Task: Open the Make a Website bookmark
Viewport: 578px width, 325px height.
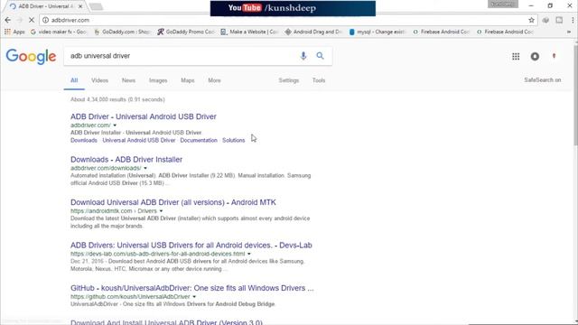Action: [249, 32]
